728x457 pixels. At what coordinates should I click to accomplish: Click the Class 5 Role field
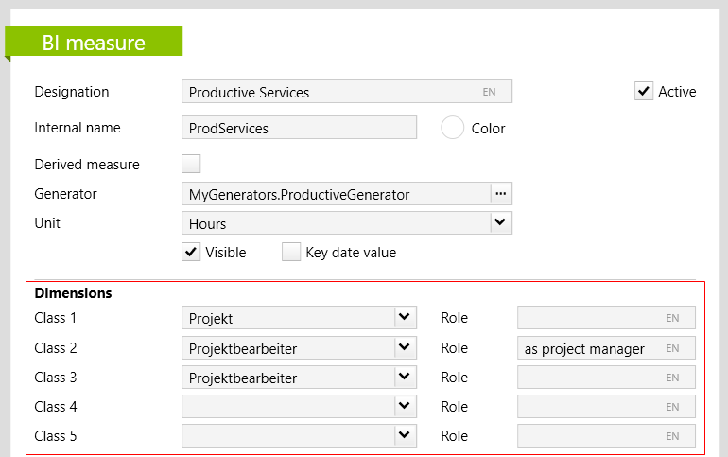[x=591, y=436]
